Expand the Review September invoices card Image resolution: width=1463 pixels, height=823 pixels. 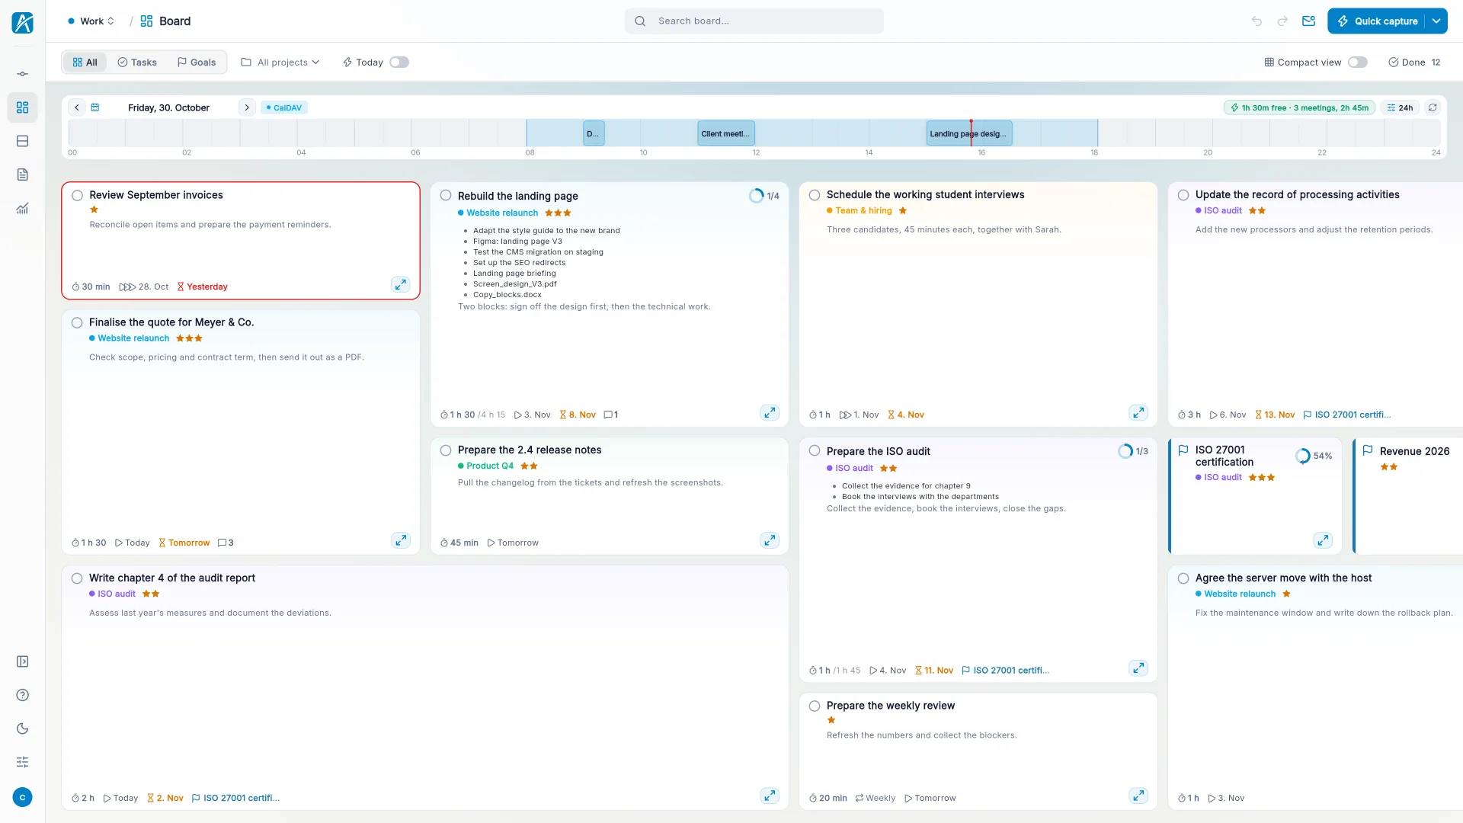(400, 285)
